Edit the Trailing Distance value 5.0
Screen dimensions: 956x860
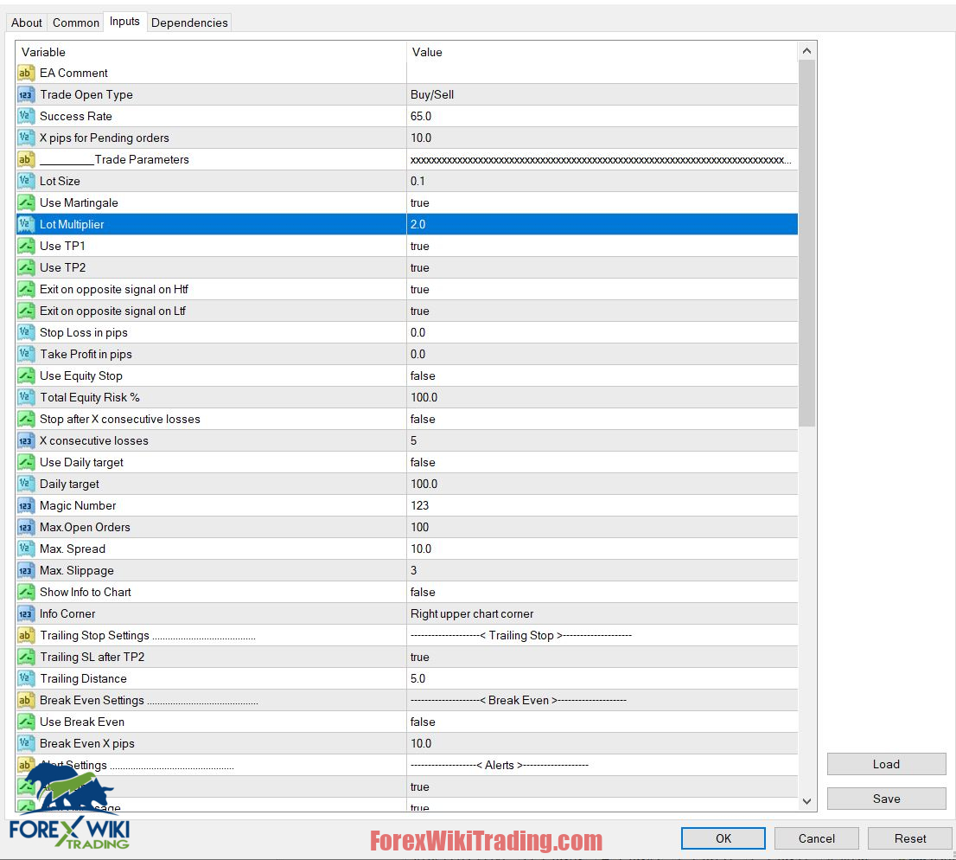[602, 678]
